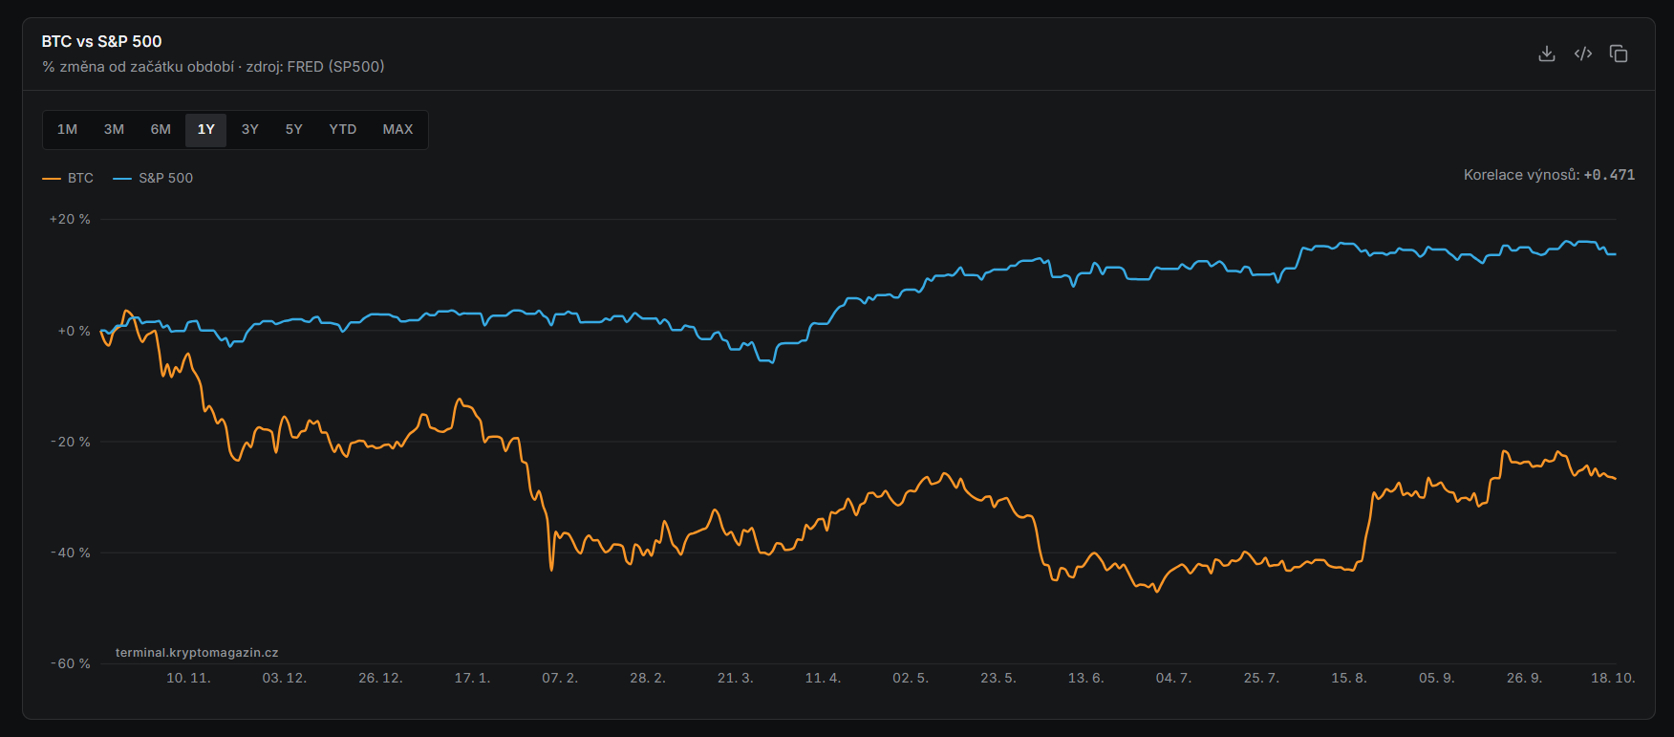Viewport: 1674px width, 737px height.
Task: Click the subtitle 'zdroj: FRED (SP500)'
Action: pos(315,67)
